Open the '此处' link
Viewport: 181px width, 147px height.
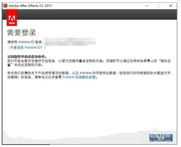click(x=48, y=77)
